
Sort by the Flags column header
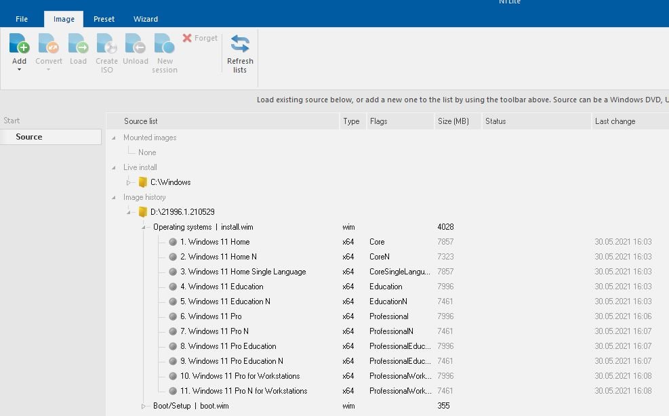click(400, 121)
